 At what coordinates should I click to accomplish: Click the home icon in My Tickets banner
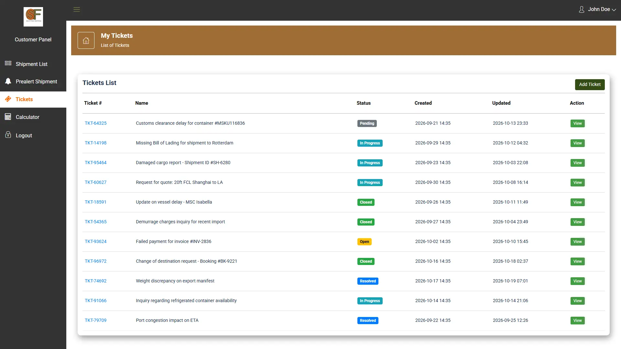point(86,40)
